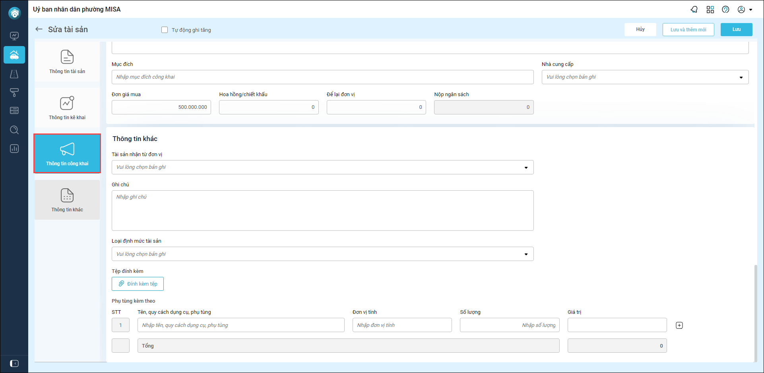This screenshot has height=373, width=764.
Task: Click the help question mark icon
Action: pos(725,10)
